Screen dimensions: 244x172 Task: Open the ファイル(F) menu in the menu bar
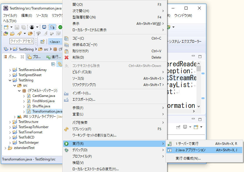tap(10, 16)
